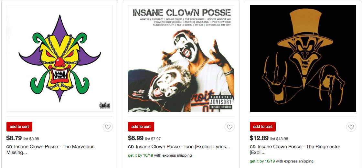Open The Marvelous Missing Link cover image

click(x=60, y=58)
